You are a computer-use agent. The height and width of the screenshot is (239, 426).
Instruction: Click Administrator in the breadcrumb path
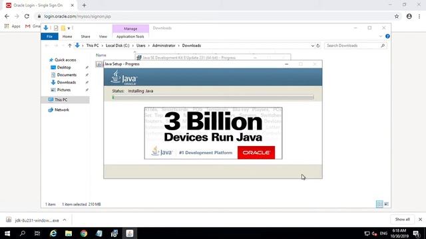164,46
